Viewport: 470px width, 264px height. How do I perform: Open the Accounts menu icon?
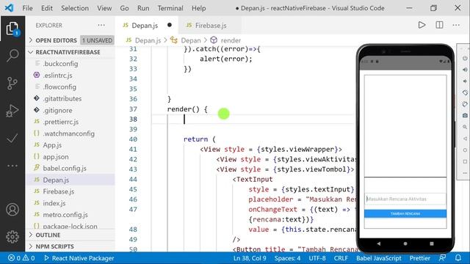[x=12, y=210]
